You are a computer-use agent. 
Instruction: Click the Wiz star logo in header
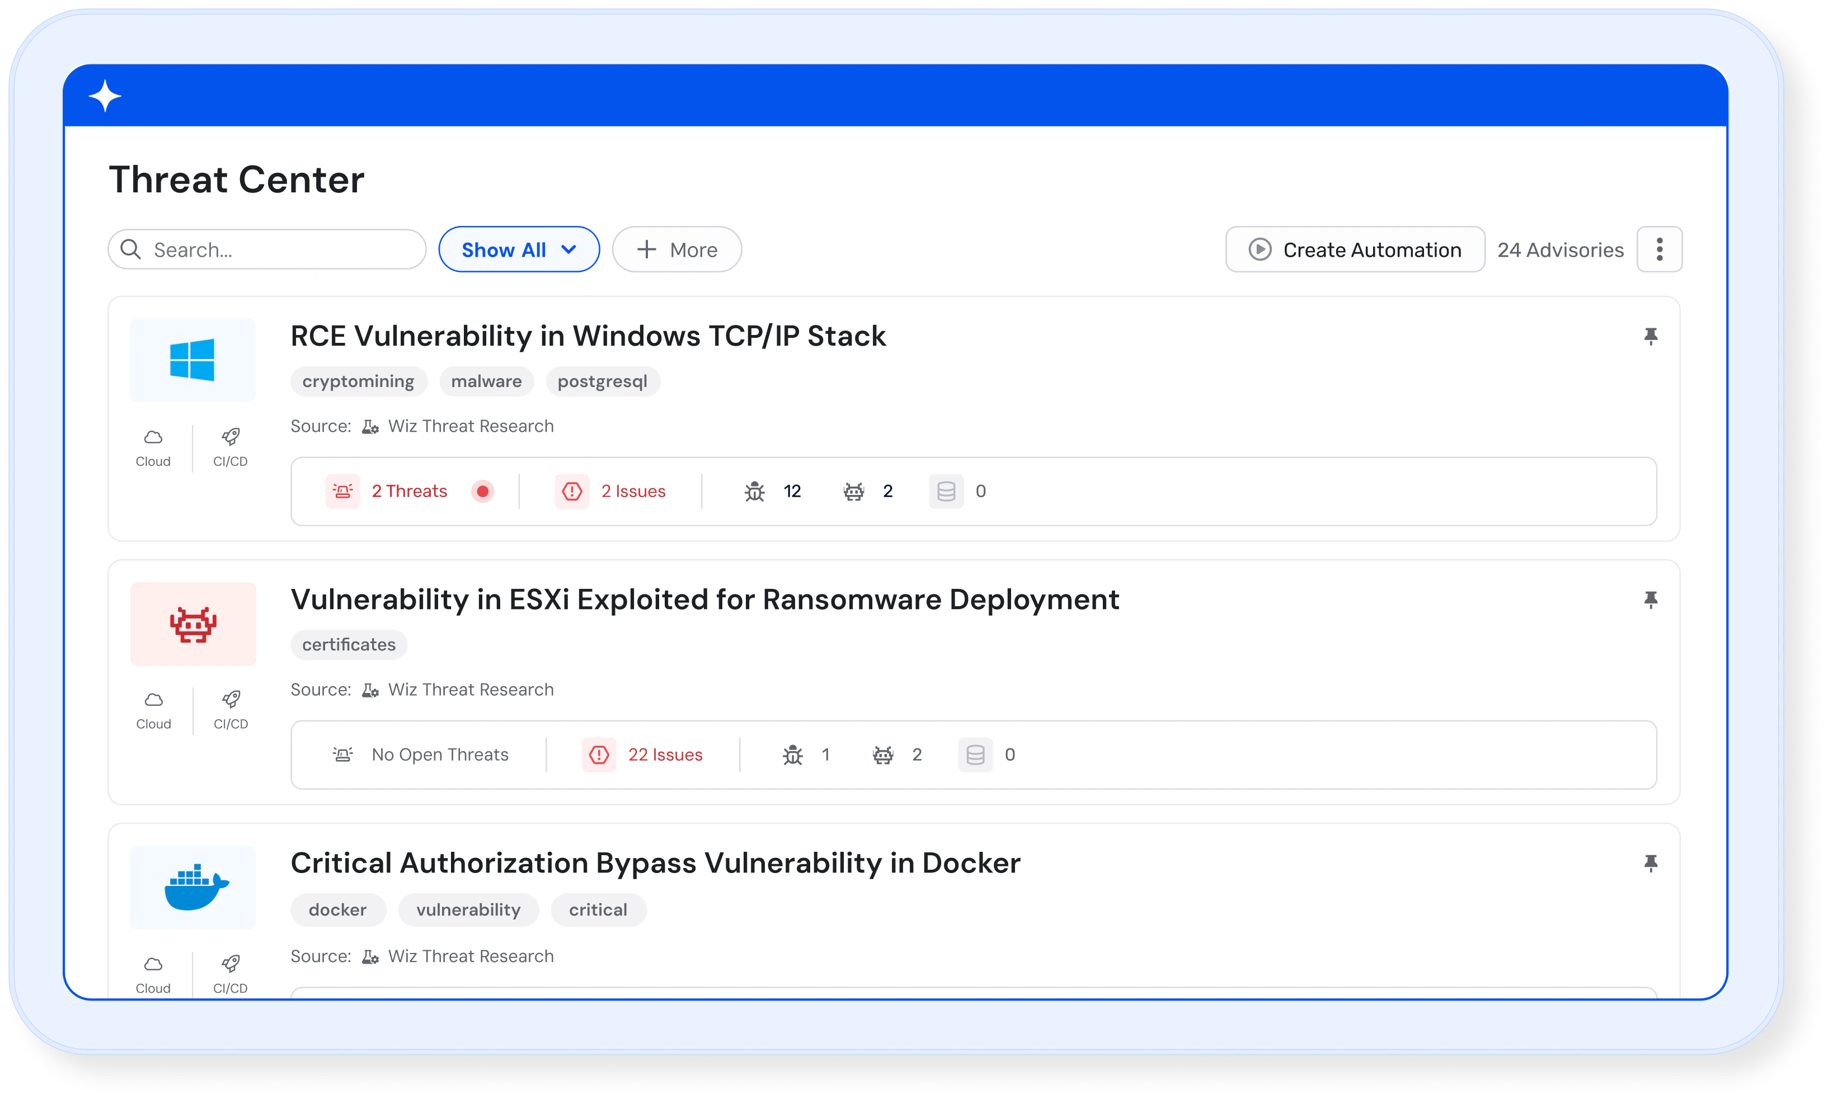click(105, 96)
